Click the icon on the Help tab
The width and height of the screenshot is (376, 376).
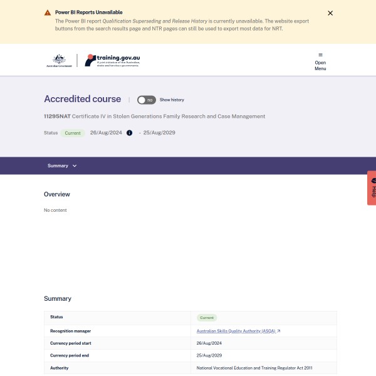[x=372, y=181]
